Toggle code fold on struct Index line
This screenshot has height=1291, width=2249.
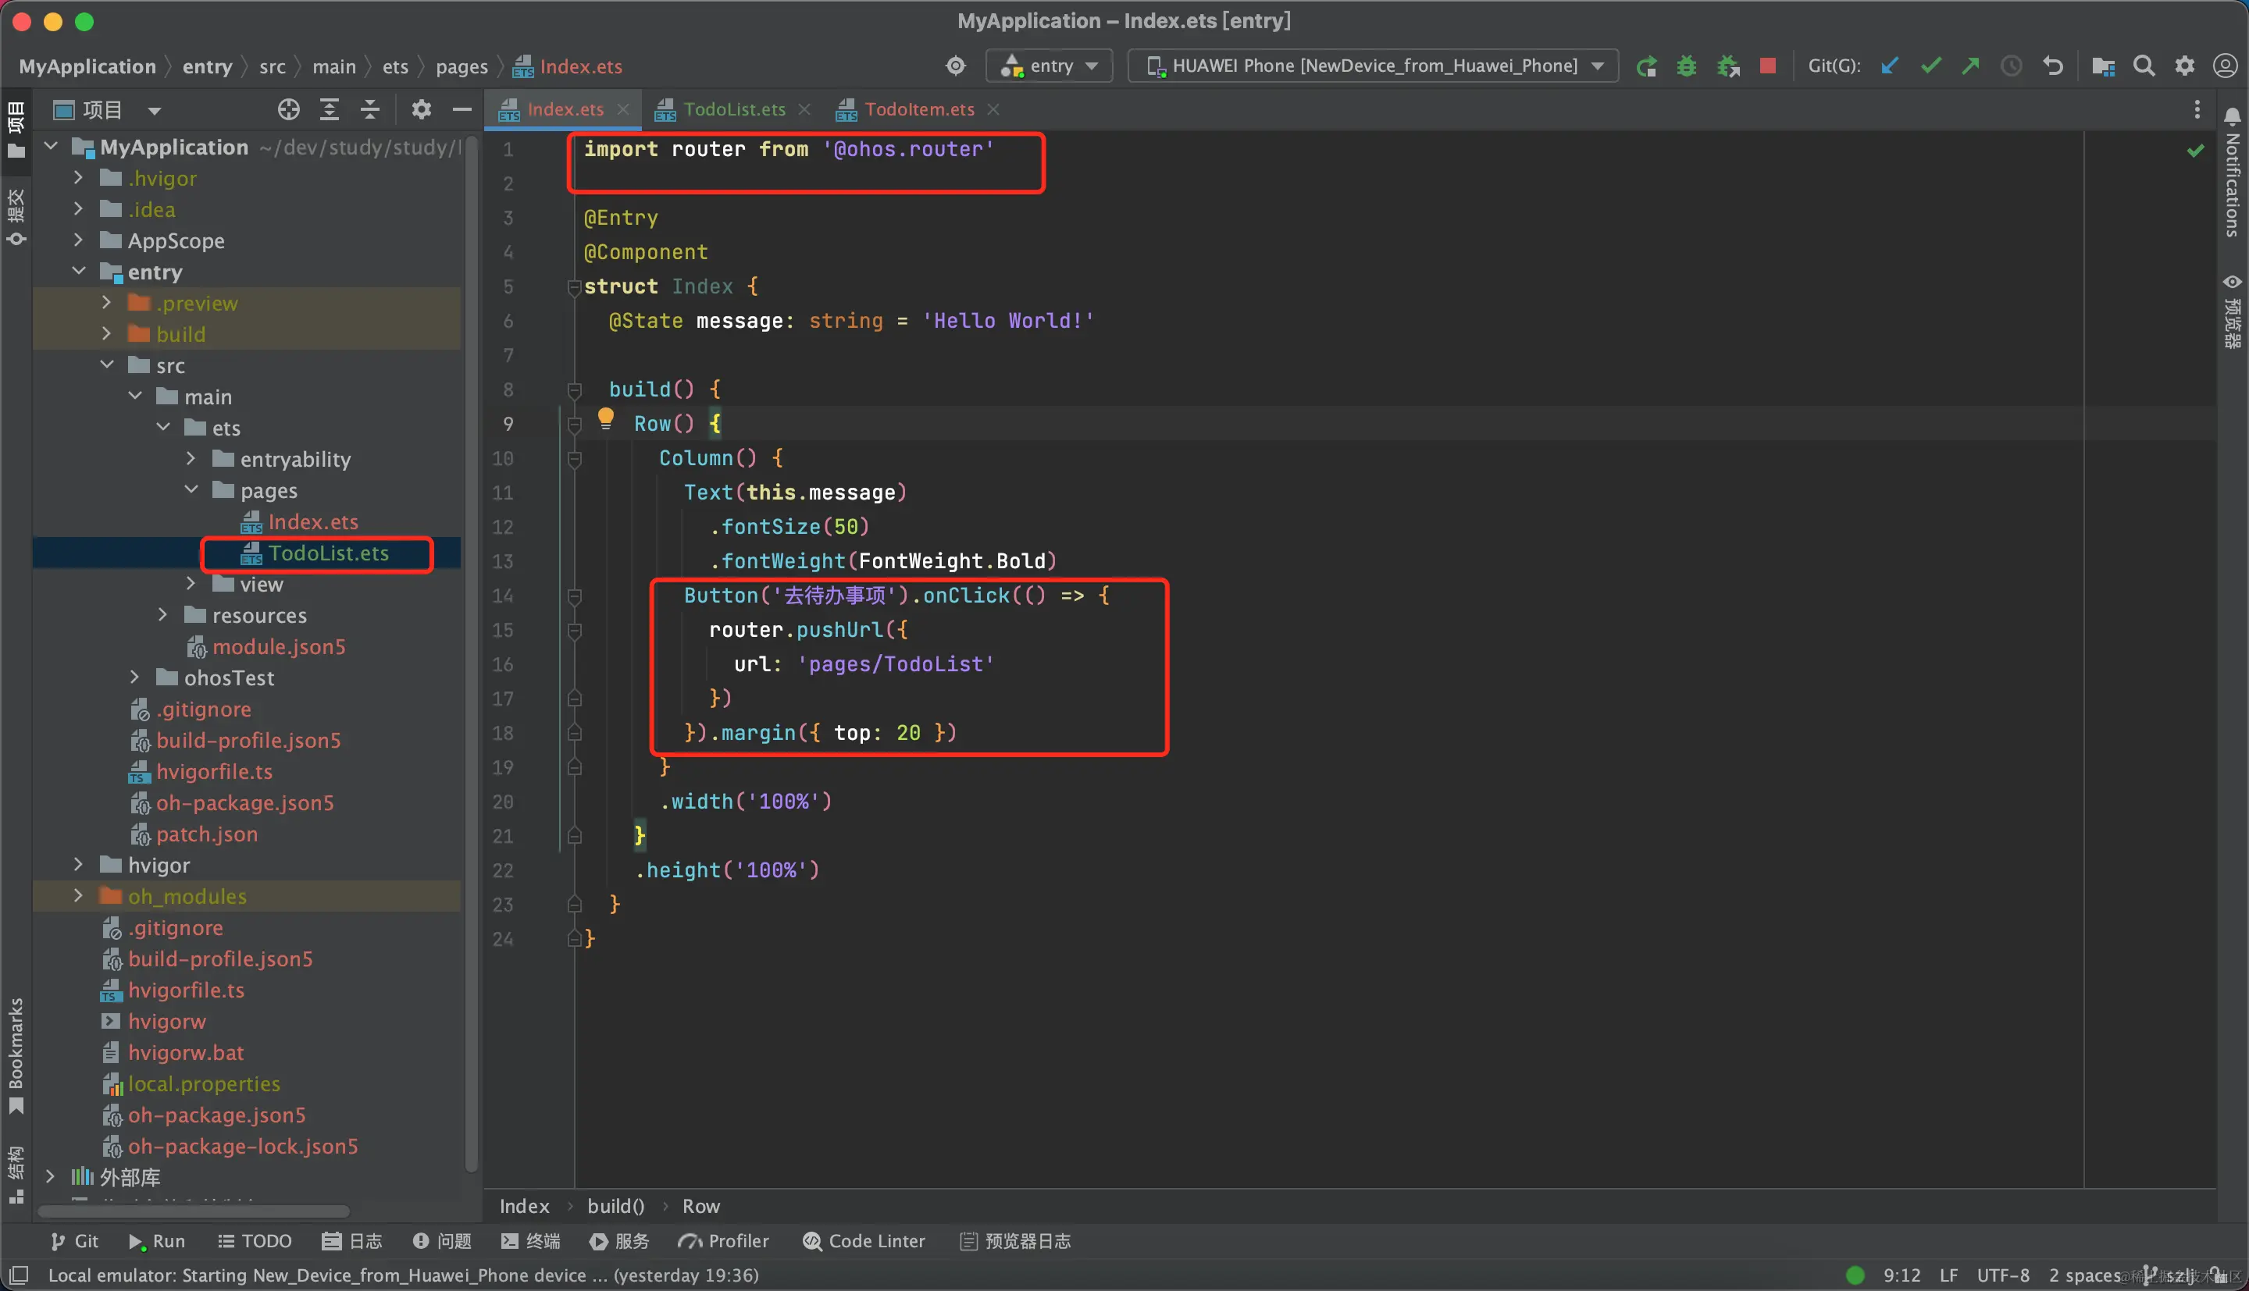(x=574, y=286)
